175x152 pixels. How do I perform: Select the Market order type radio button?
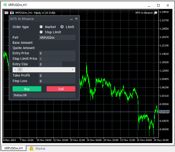(41, 27)
